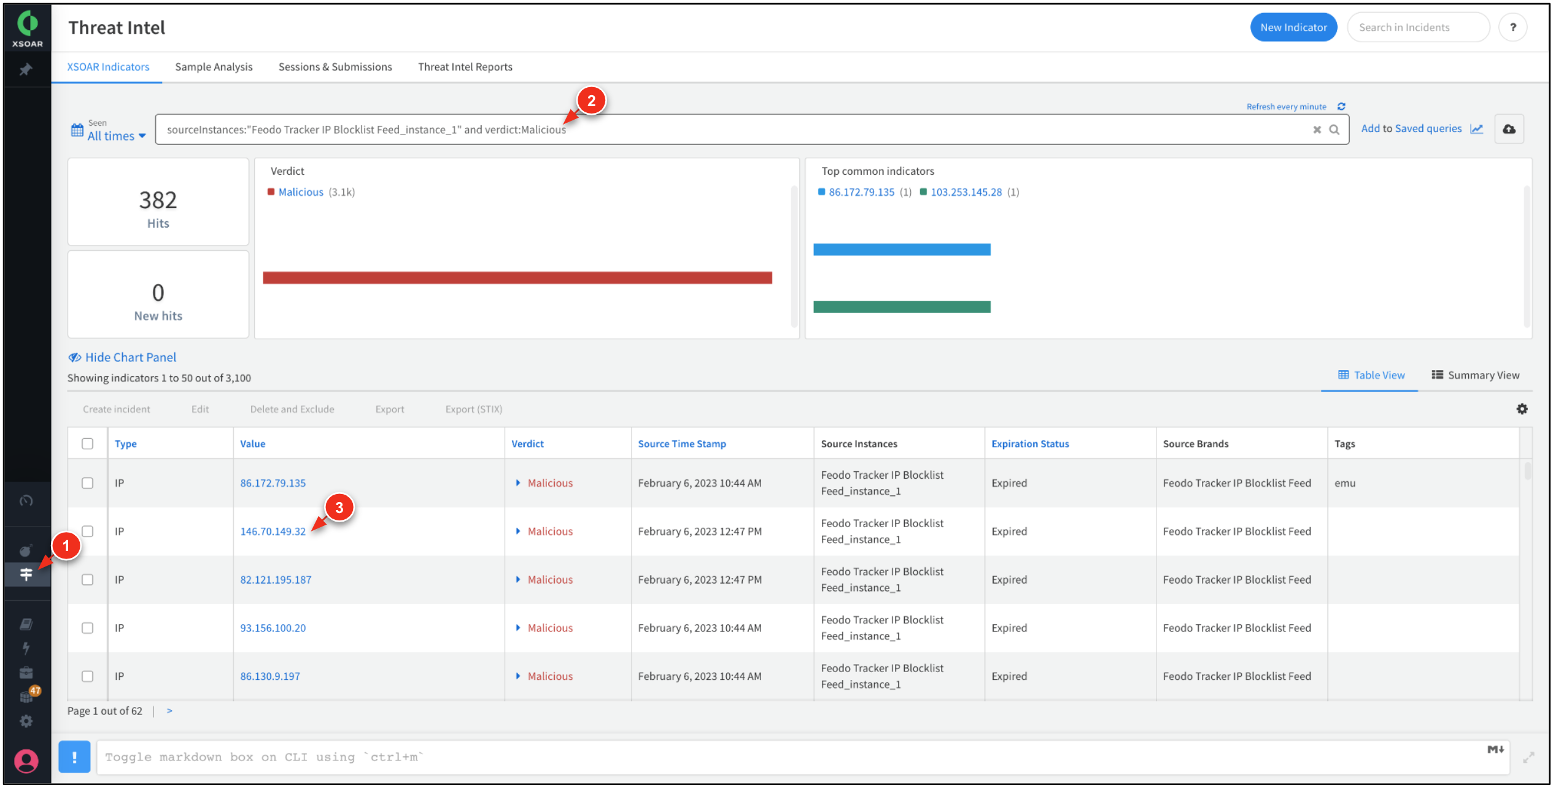Click the red Malicious verdict bar

coord(517,278)
